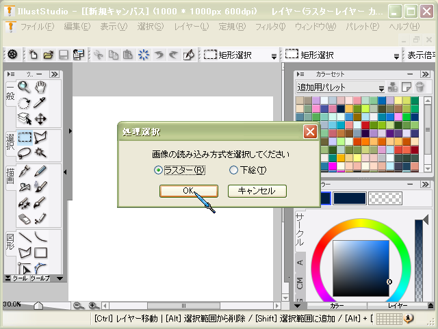
Task: Open the 追加用パレット dropdown
Action: click(x=341, y=87)
